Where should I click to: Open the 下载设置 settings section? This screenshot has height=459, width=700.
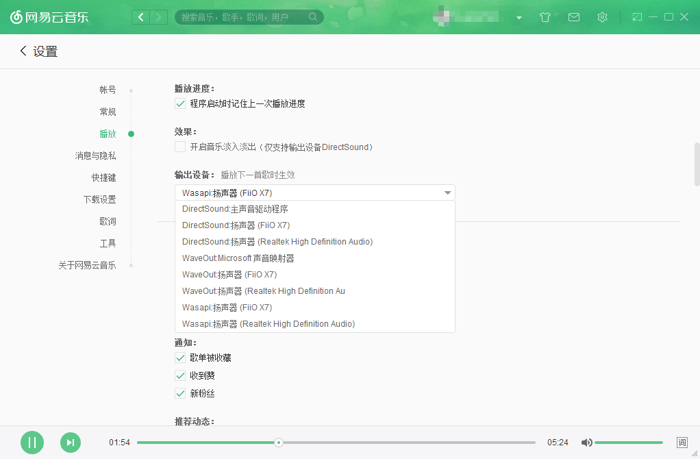click(x=99, y=199)
